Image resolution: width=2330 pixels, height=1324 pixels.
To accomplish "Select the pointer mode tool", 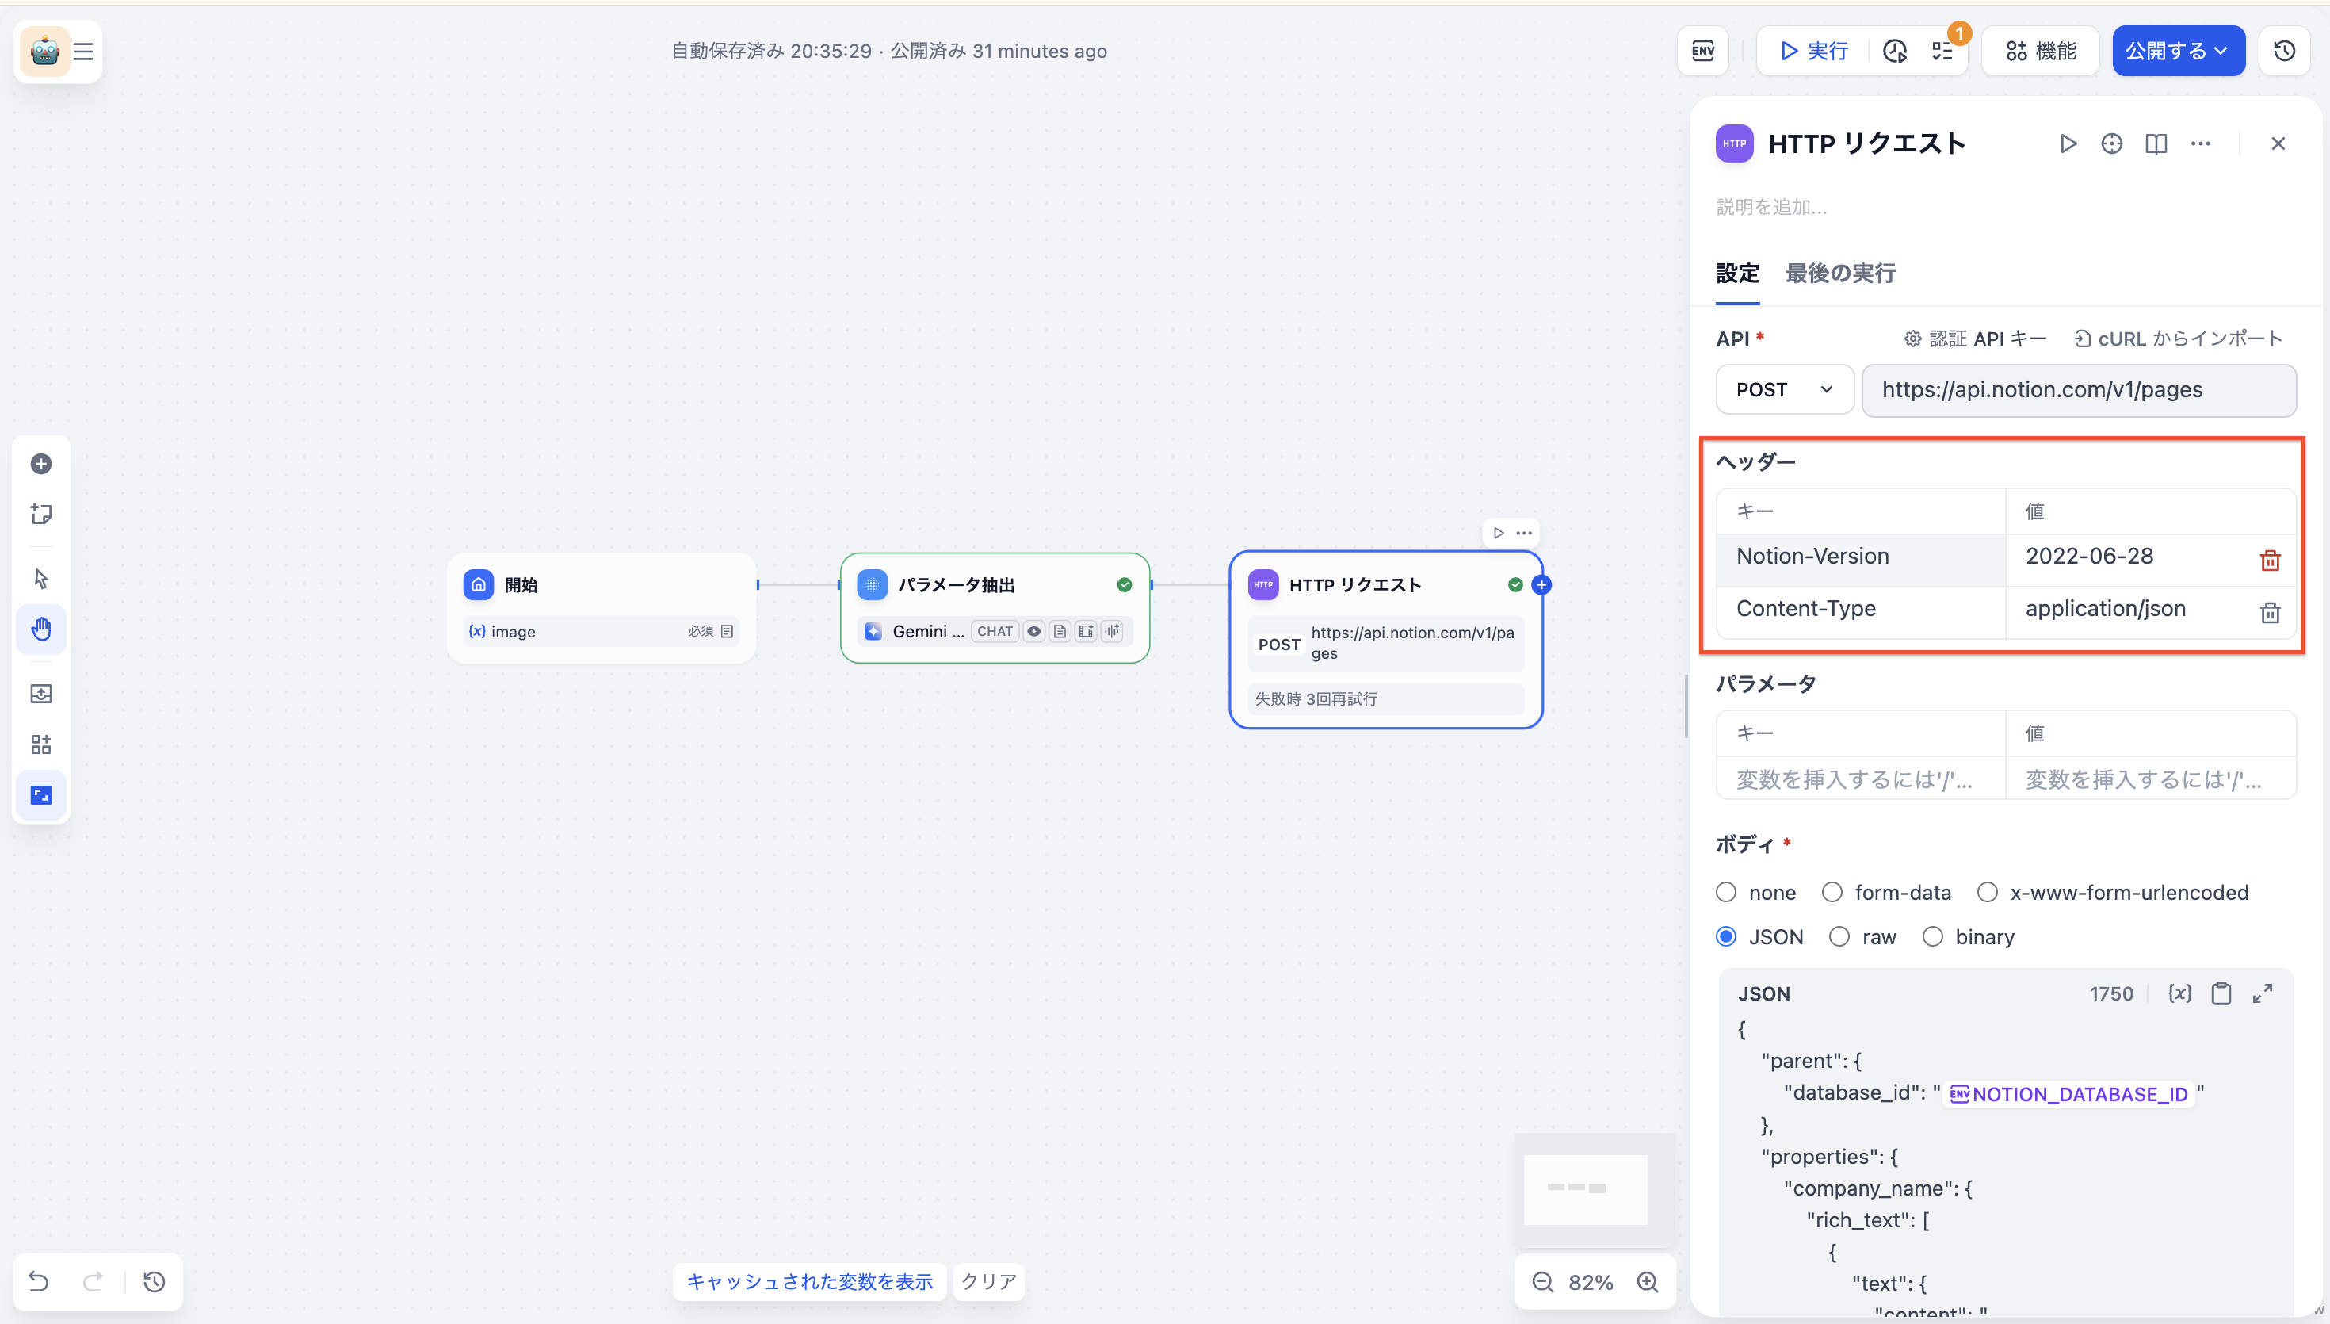I will (x=41, y=578).
